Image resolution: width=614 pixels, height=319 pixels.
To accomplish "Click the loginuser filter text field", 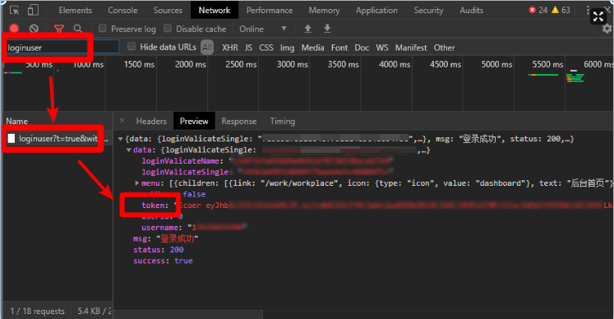I will point(62,48).
